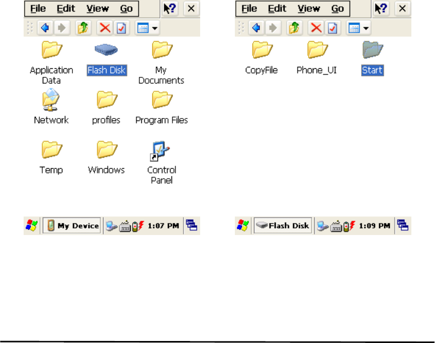Click the Program Files label text

pyautogui.click(x=161, y=120)
